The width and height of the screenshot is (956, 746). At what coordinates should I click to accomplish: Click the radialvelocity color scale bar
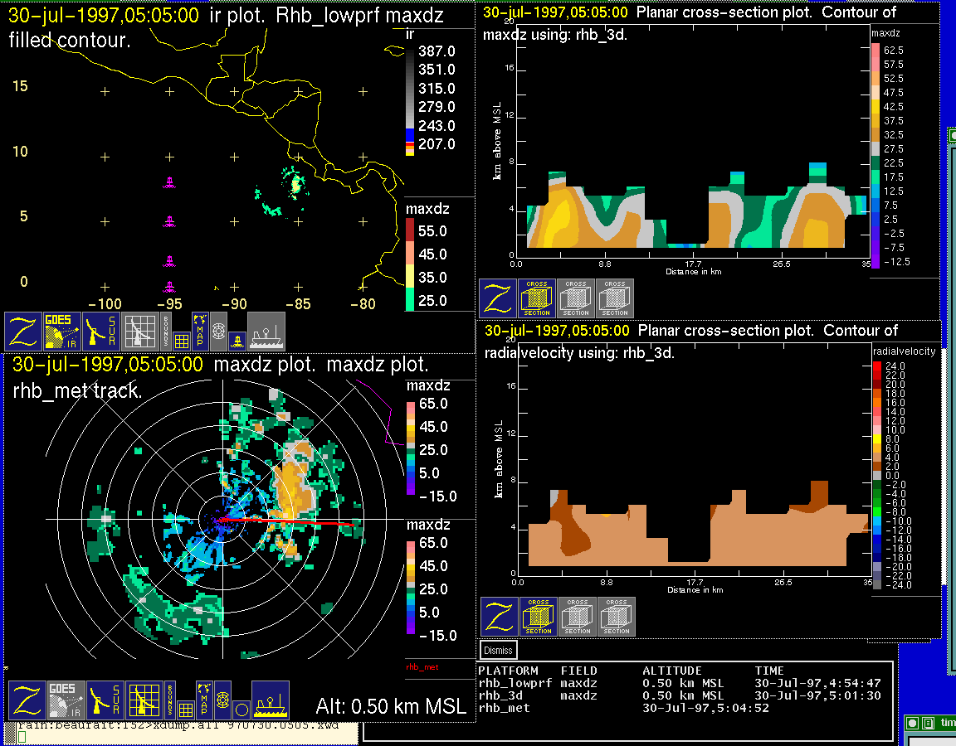click(878, 475)
